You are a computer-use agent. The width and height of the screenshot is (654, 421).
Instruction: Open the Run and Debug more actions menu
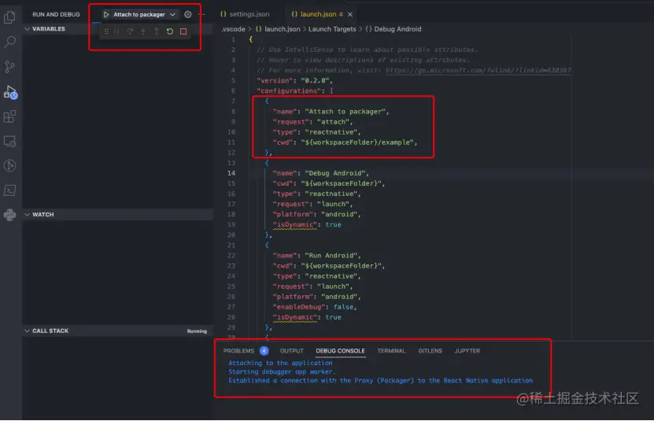pos(202,15)
